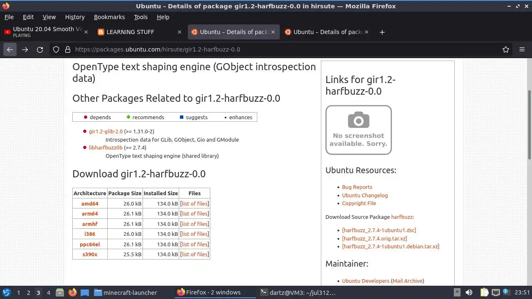Open a new tab with plus button

[x=382, y=32]
